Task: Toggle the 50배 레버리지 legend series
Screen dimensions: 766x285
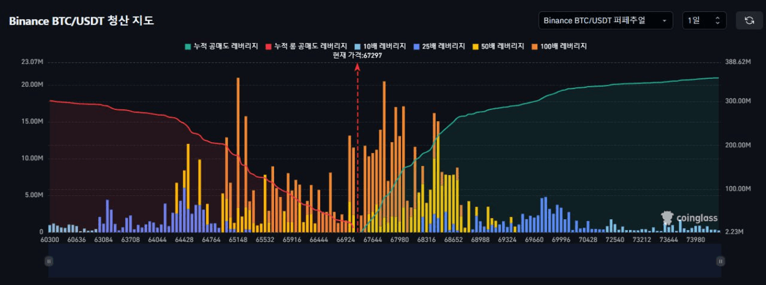Action: click(x=498, y=46)
